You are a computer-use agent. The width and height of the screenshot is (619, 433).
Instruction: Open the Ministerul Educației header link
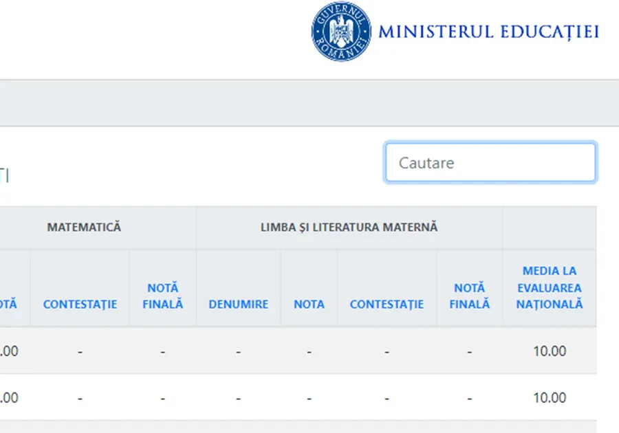tap(488, 32)
